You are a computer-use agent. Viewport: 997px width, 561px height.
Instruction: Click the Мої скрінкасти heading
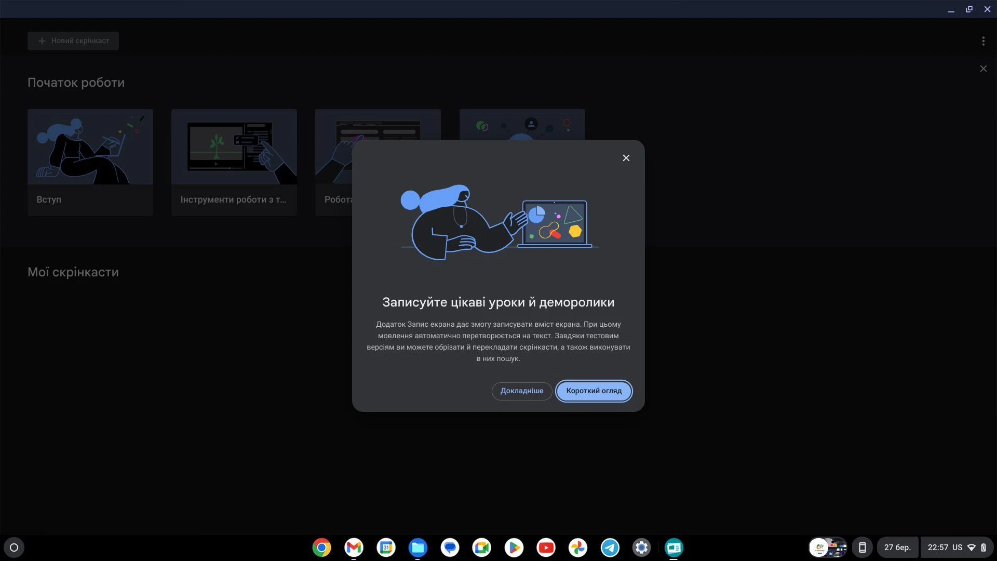(73, 272)
